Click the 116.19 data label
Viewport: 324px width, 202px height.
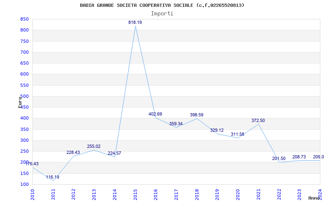coord(53,177)
